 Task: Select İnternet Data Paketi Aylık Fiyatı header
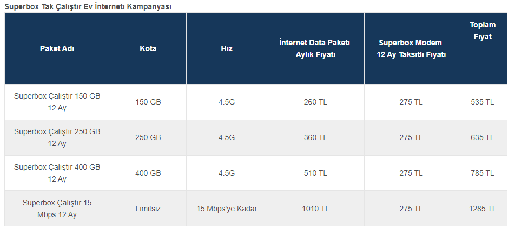(315, 48)
